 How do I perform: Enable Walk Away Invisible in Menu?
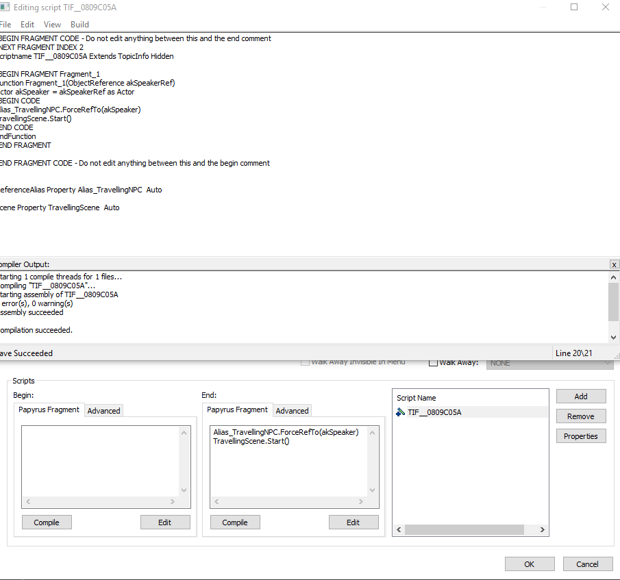coord(305,362)
